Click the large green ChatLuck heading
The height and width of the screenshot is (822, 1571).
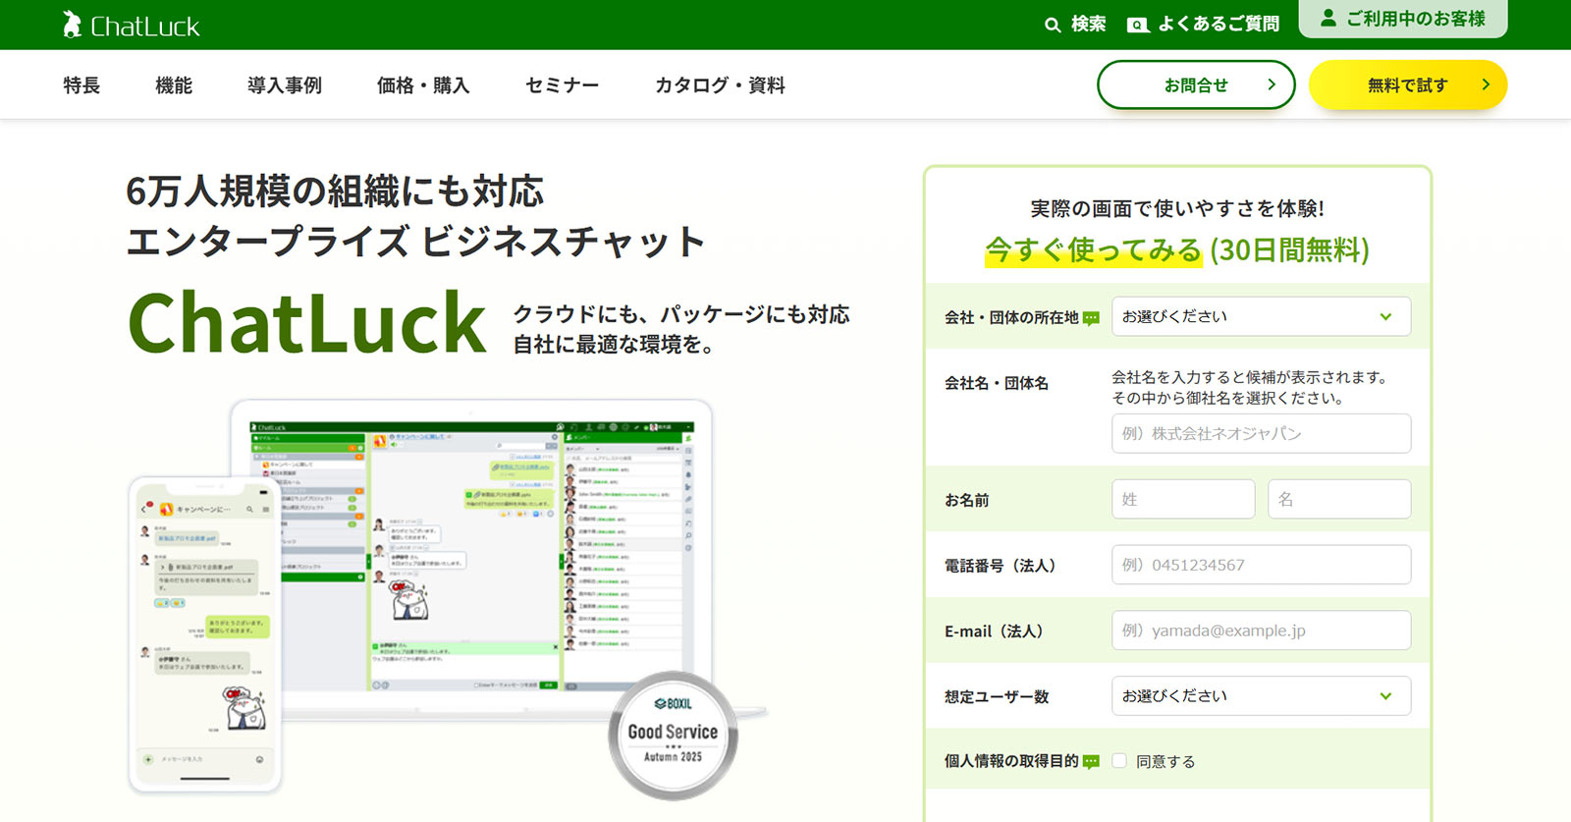coord(307,322)
